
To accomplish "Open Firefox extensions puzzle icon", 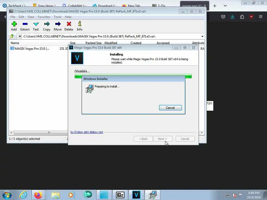I will point(242,16).
